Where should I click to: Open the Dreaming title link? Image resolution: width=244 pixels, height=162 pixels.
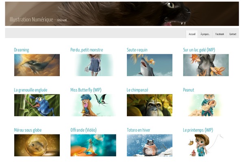click(22, 50)
